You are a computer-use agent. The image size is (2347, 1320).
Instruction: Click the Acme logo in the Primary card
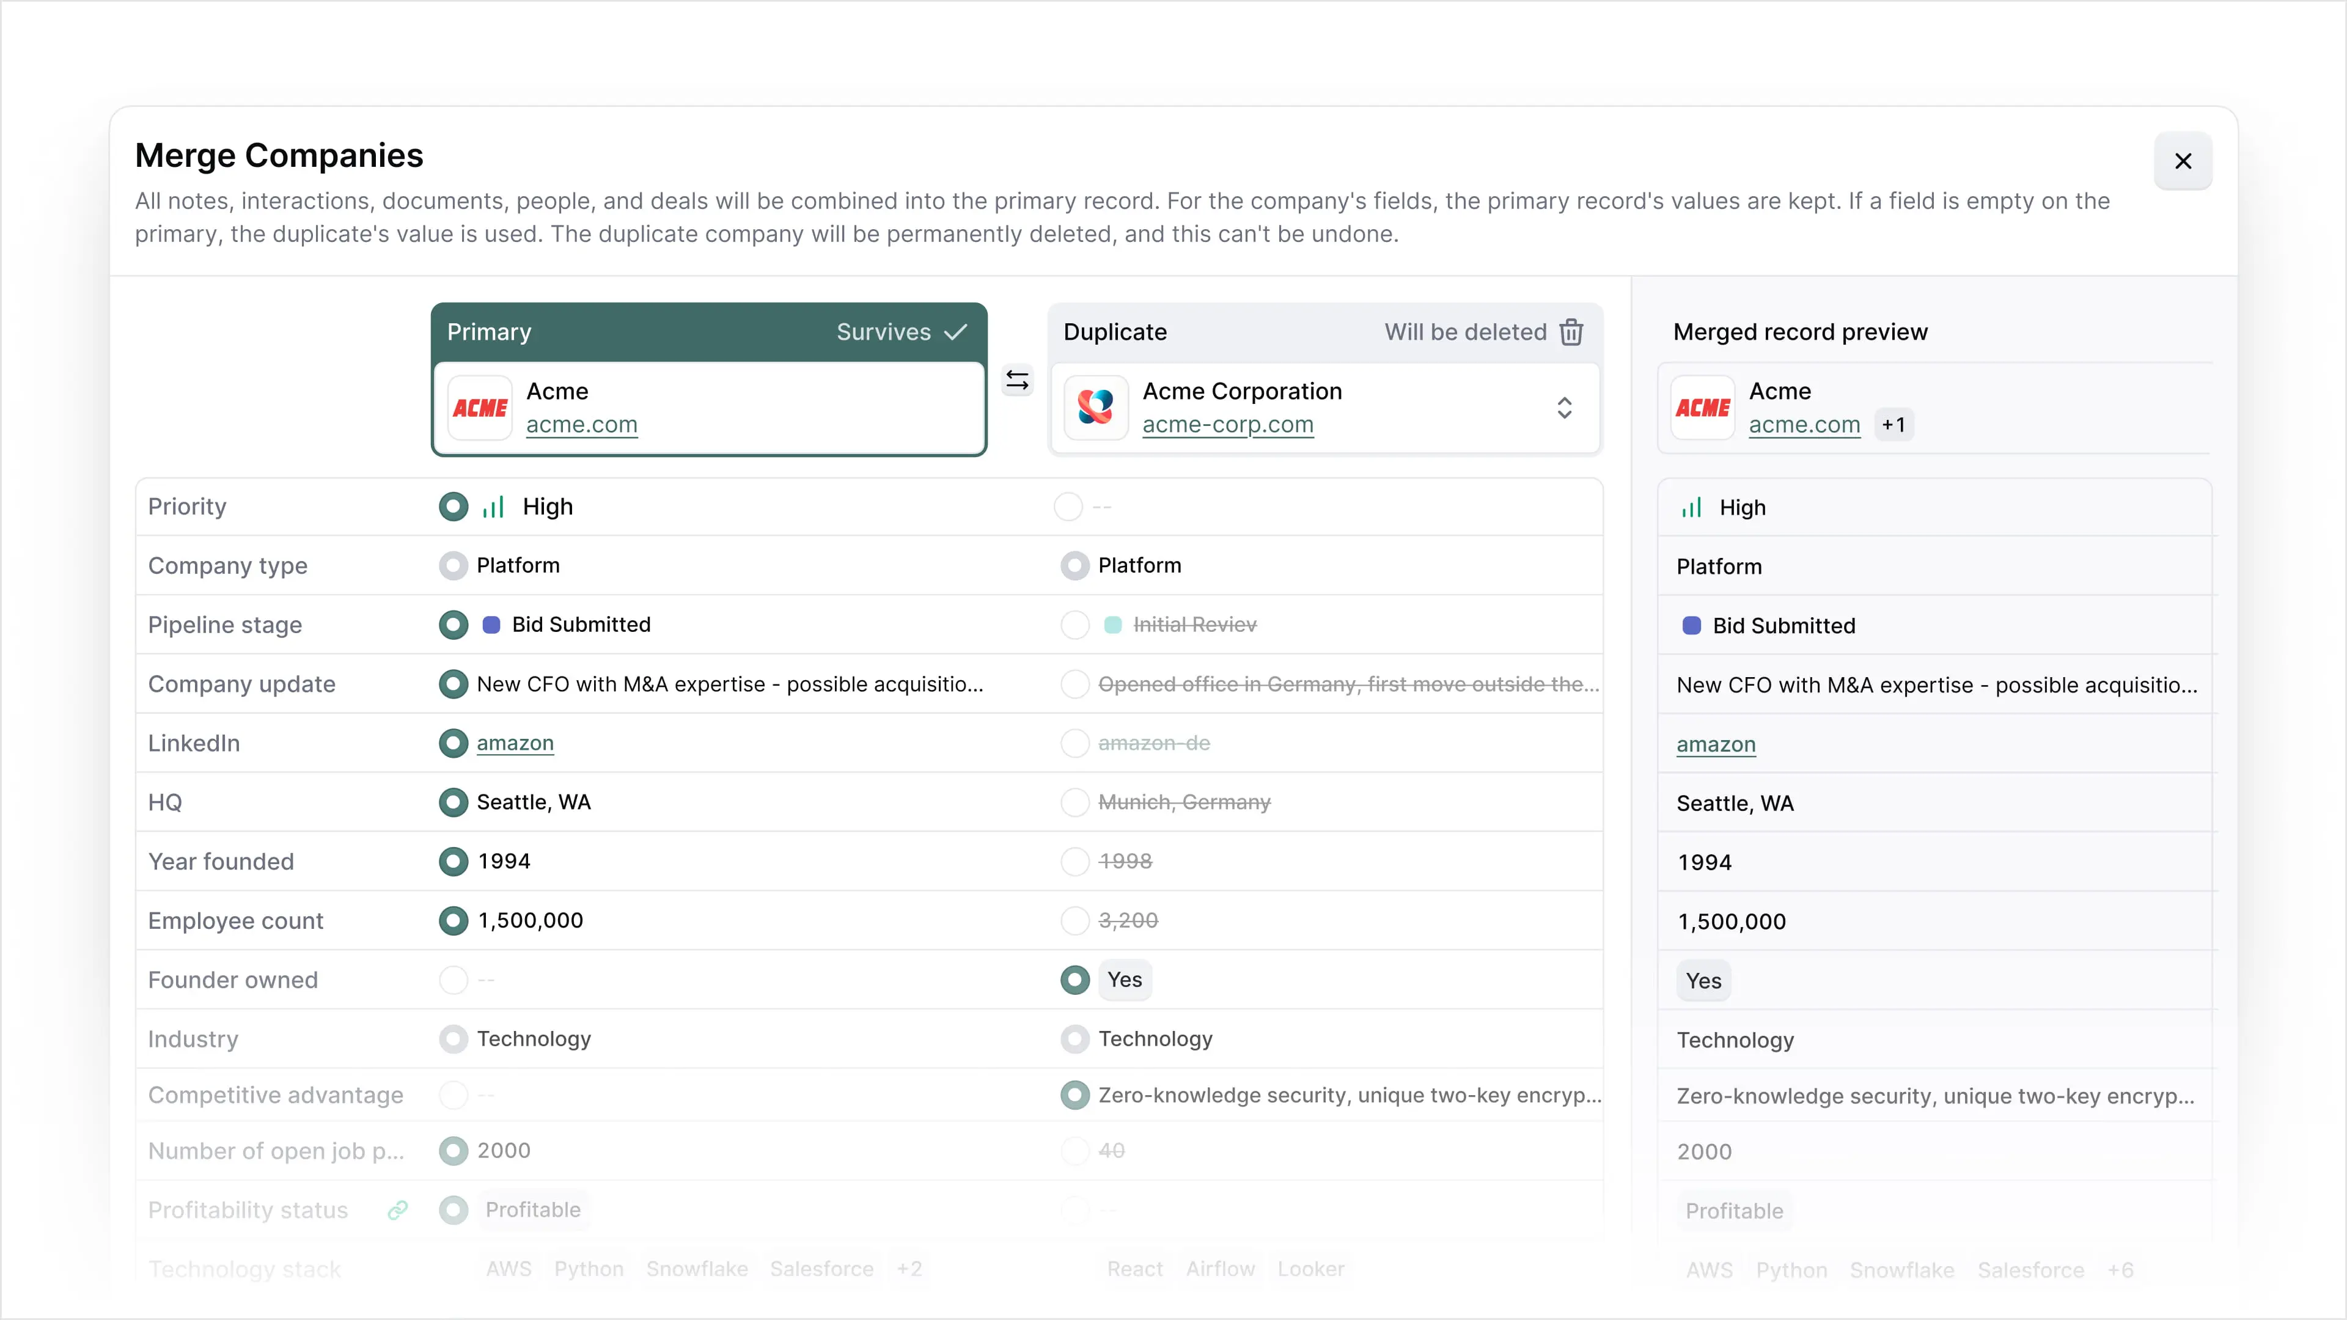(x=480, y=408)
